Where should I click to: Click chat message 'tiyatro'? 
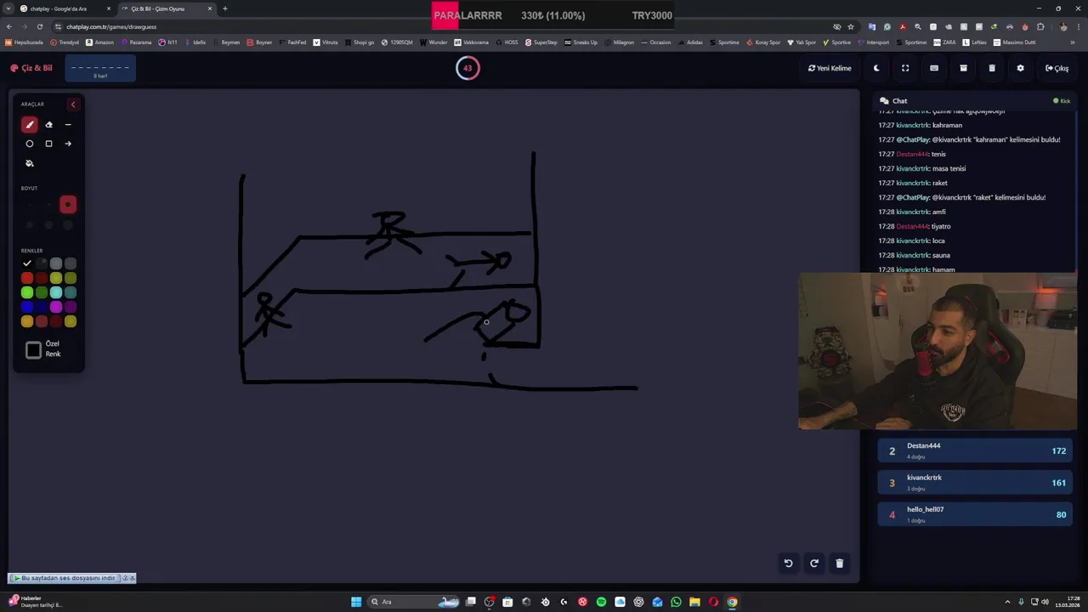pos(940,226)
